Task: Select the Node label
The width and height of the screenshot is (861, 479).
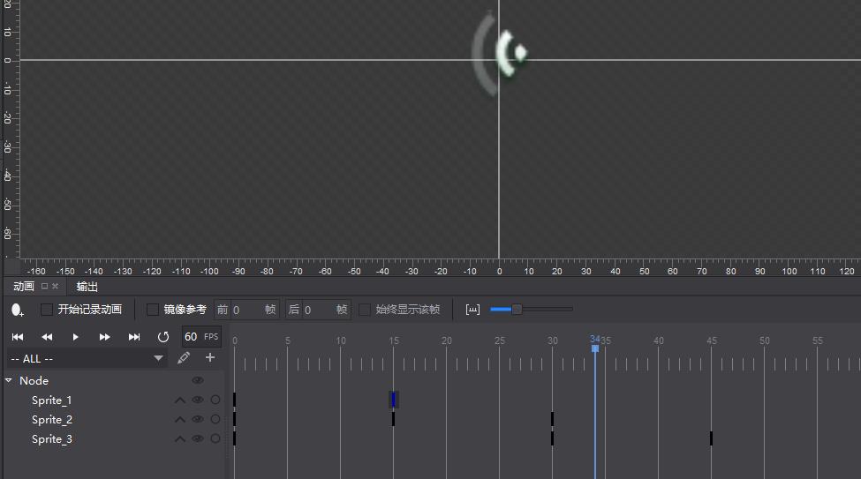Action: click(34, 380)
